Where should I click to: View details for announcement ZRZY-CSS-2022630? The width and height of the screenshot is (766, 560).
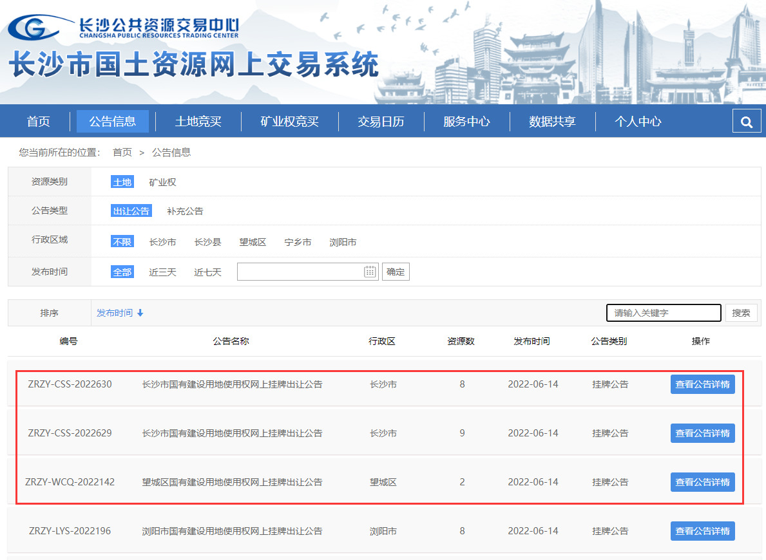pyautogui.click(x=702, y=384)
